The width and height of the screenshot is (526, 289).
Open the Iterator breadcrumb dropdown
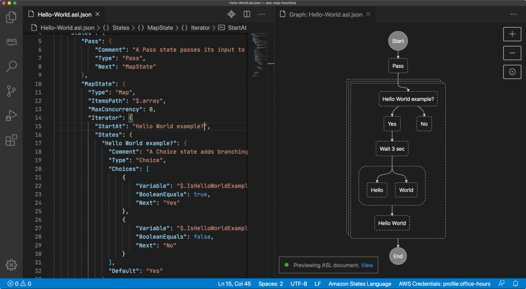(200, 28)
